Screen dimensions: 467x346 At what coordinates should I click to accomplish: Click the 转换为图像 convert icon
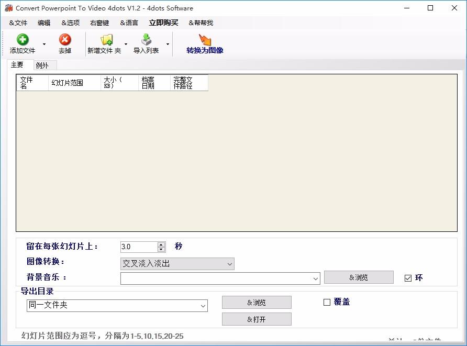(x=205, y=40)
